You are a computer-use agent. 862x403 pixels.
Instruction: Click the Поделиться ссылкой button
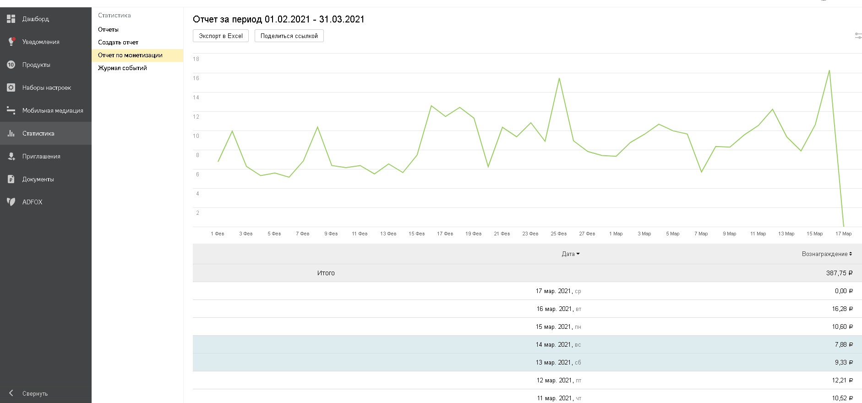pos(289,36)
